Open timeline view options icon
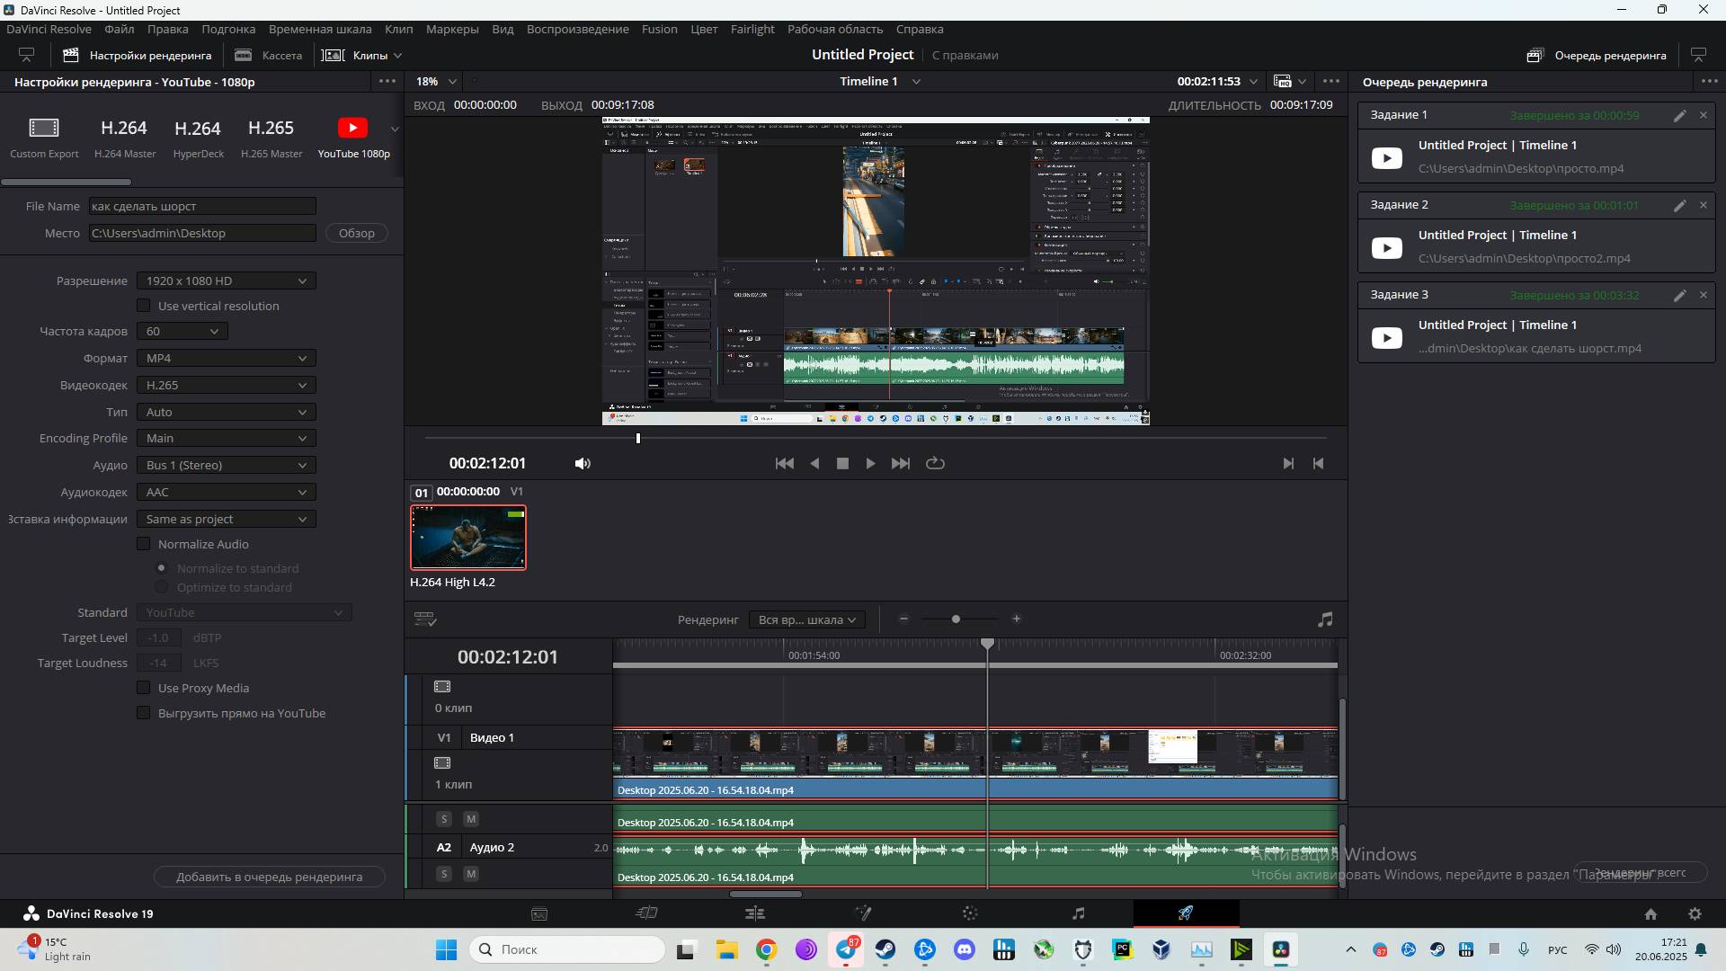The image size is (1726, 971). pos(425,619)
